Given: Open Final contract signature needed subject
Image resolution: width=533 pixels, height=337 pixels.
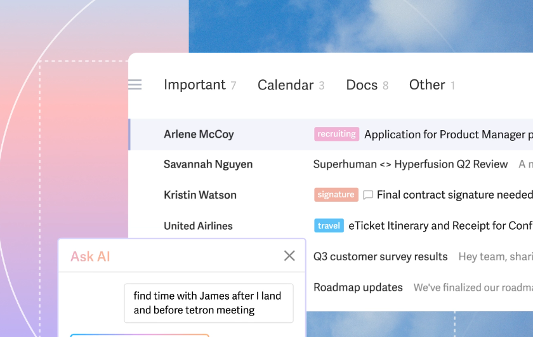Looking at the screenshot, I should pyautogui.click(x=455, y=195).
